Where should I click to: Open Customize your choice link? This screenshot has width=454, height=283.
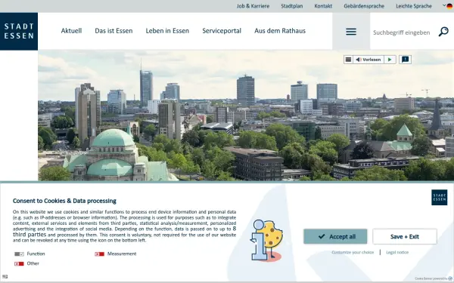point(353,252)
